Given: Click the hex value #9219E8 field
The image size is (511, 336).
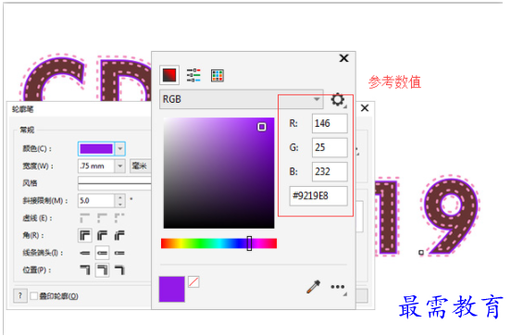Looking at the screenshot, I should pyautogui.click(x=318, y=196).
